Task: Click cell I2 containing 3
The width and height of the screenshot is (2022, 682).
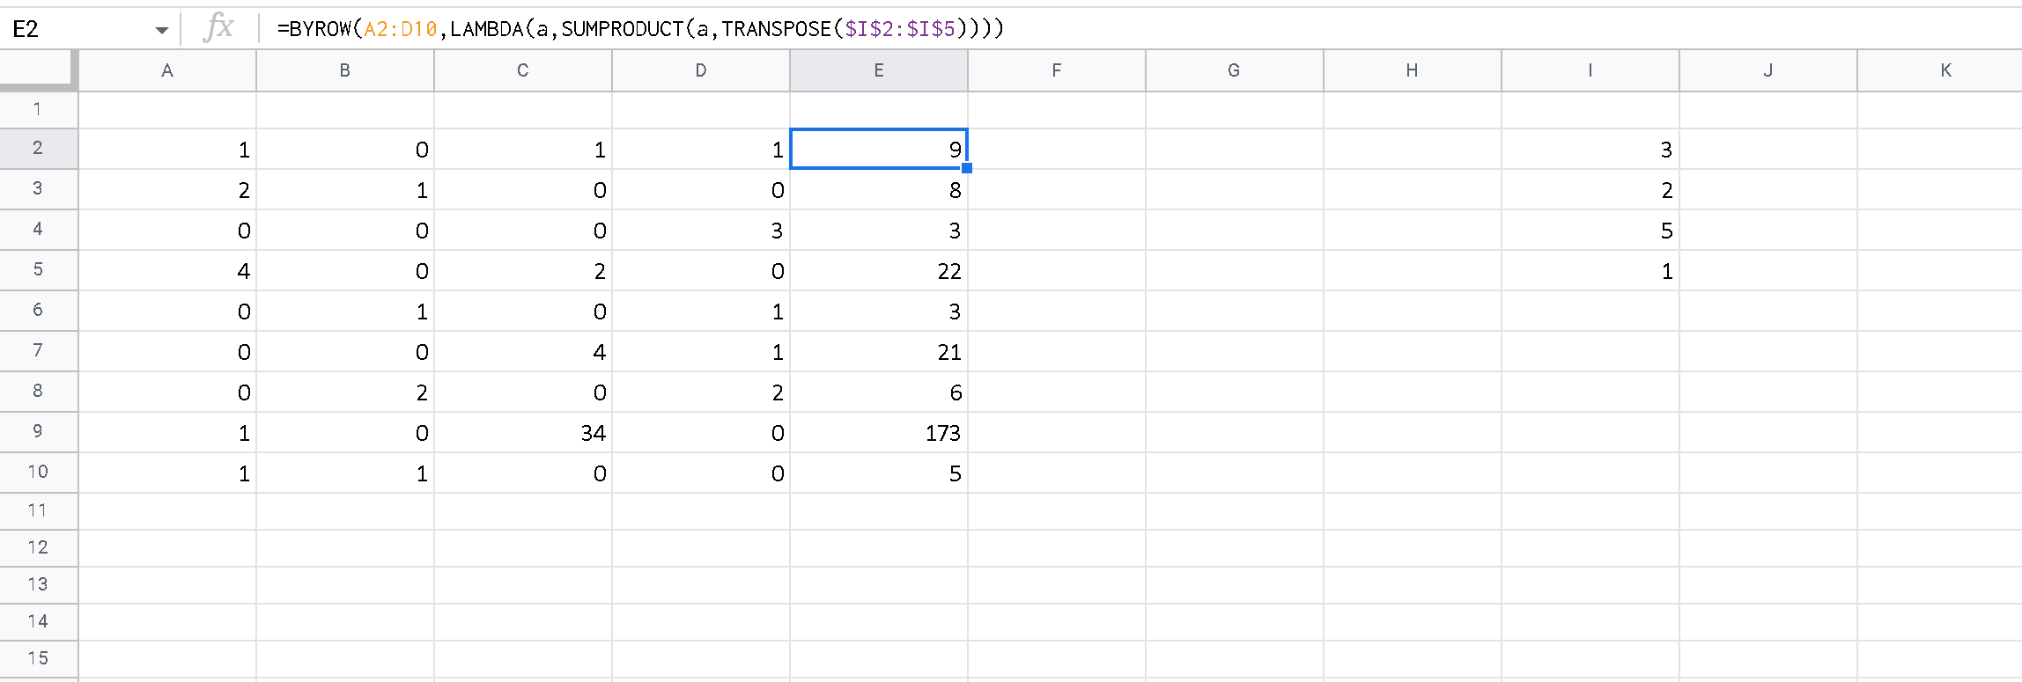Action: [1590, 149]
